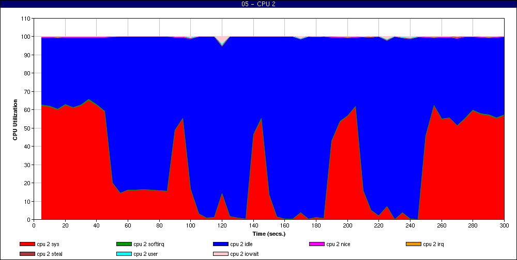The width and height of the screenshot is (517, 260).
Task: Click the blue cpu 2 idle legend swatch
Action: point(221,244)
